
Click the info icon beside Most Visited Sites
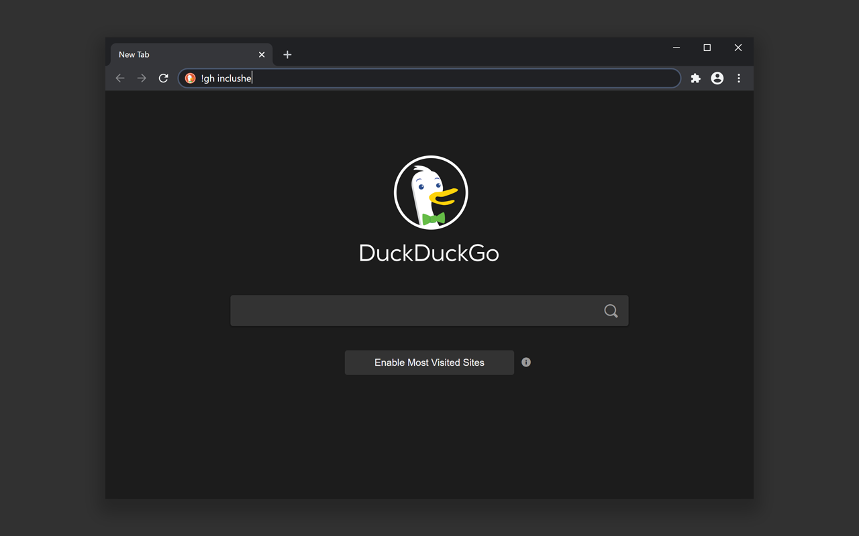pos(526,362)
